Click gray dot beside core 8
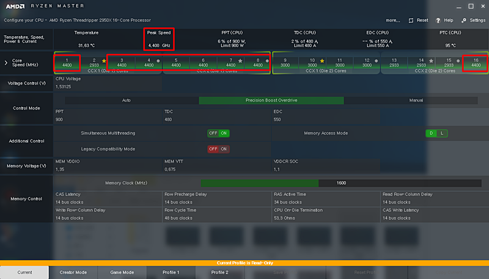Image resolution: width=489 pixels, height=279 pixels. tap(267, 61)
